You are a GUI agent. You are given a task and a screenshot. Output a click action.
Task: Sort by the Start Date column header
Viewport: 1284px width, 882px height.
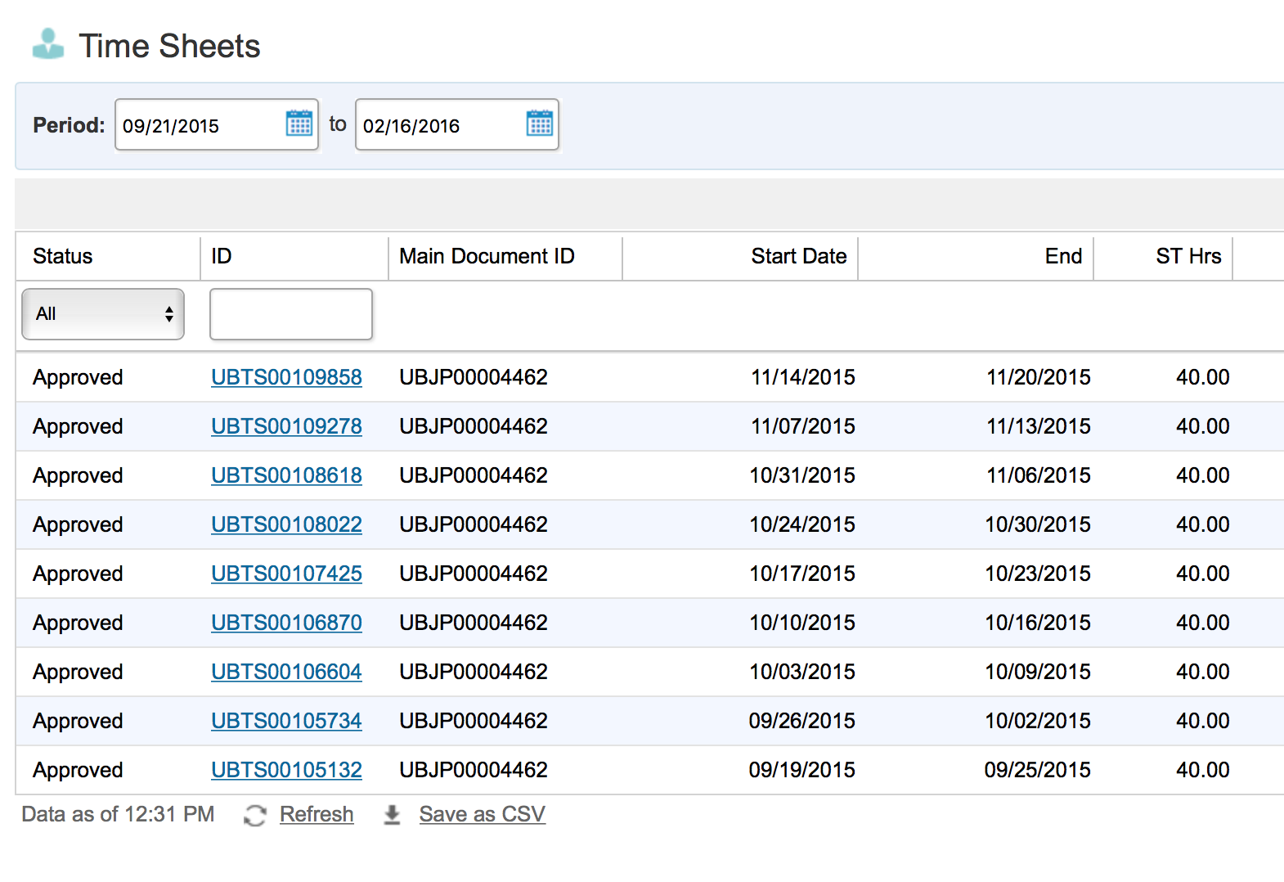[798, 256]
